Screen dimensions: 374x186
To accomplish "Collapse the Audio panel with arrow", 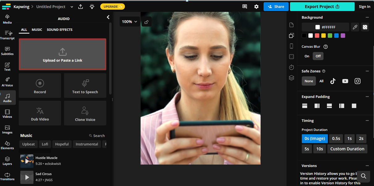I will click(x=108, y=17).
